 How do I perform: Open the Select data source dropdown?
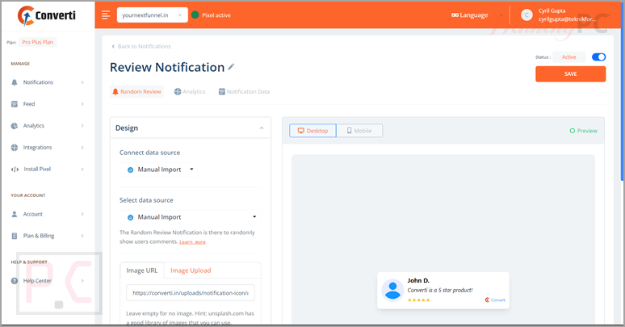[x=191, y=217]
